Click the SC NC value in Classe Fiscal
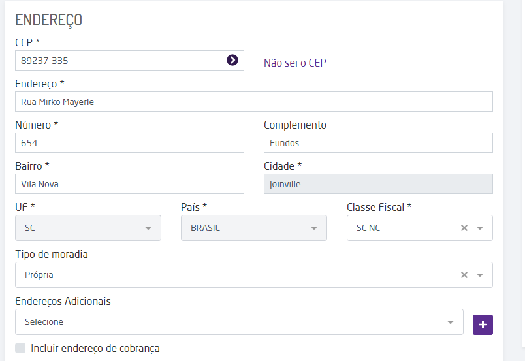525x361 pixels. (368, 228)
